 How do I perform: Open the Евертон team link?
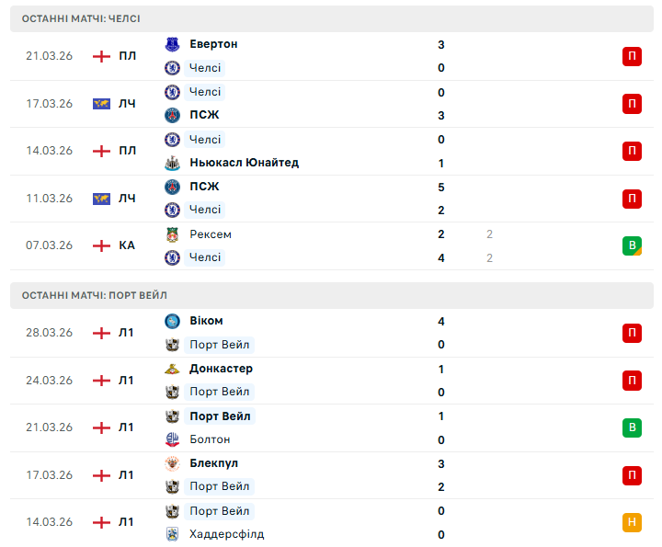click(213, 44)
